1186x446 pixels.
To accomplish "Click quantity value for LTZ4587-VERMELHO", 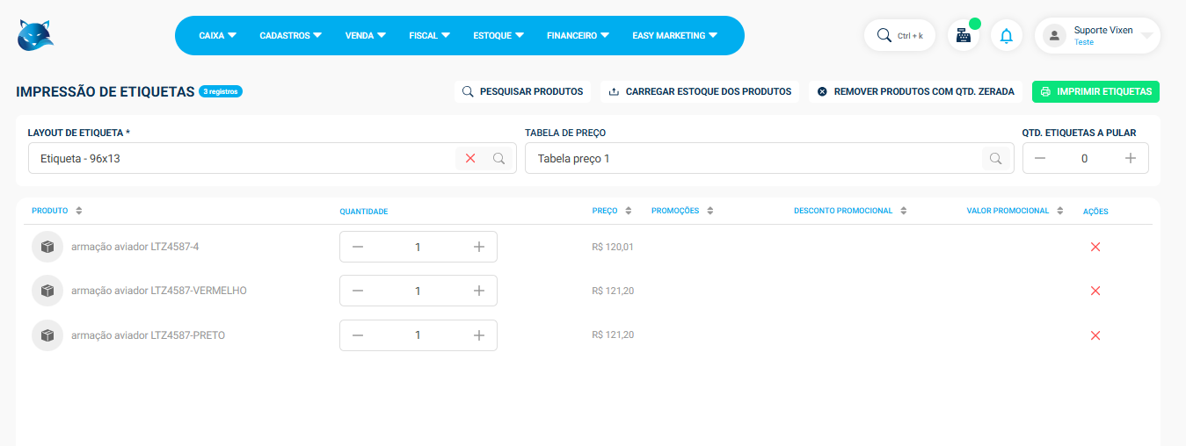I will point(418,291).
